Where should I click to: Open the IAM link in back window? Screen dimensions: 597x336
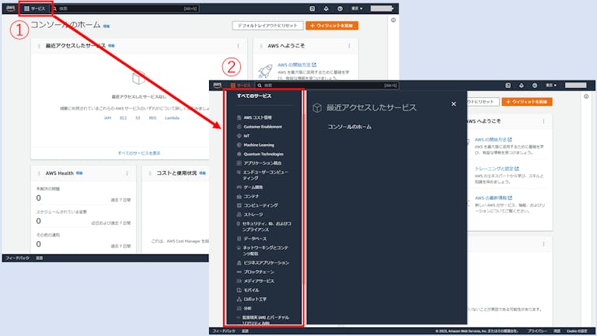coord(108,118)
